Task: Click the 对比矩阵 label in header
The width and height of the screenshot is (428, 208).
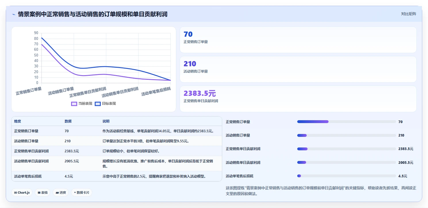Action: tap(408, 14)
